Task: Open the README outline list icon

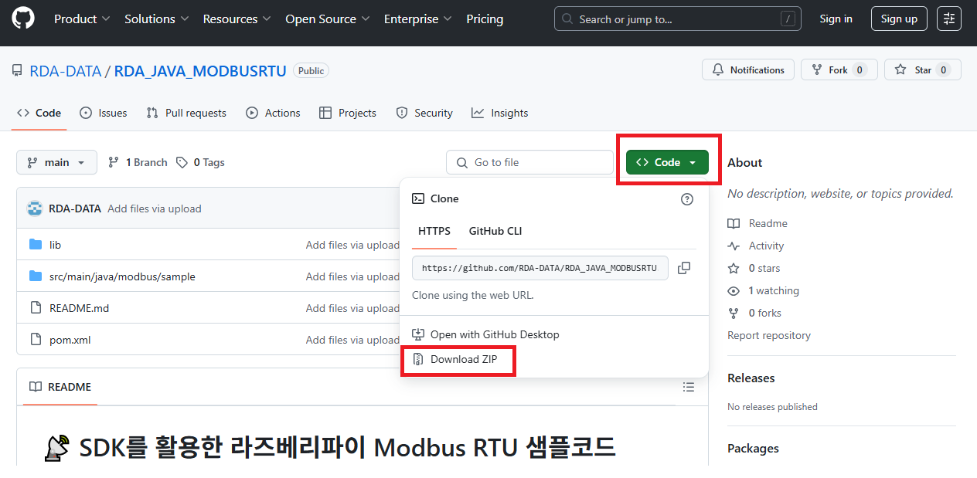Action: (x=689, y=387)
